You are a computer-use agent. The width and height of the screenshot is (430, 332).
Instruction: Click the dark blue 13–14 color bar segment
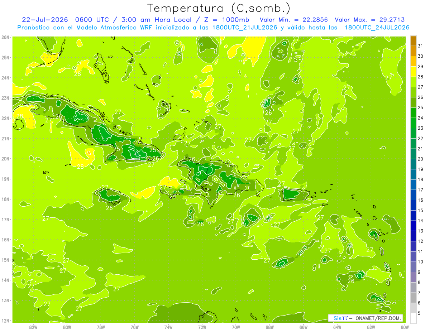pyautogui.click(x=413, y=226)
